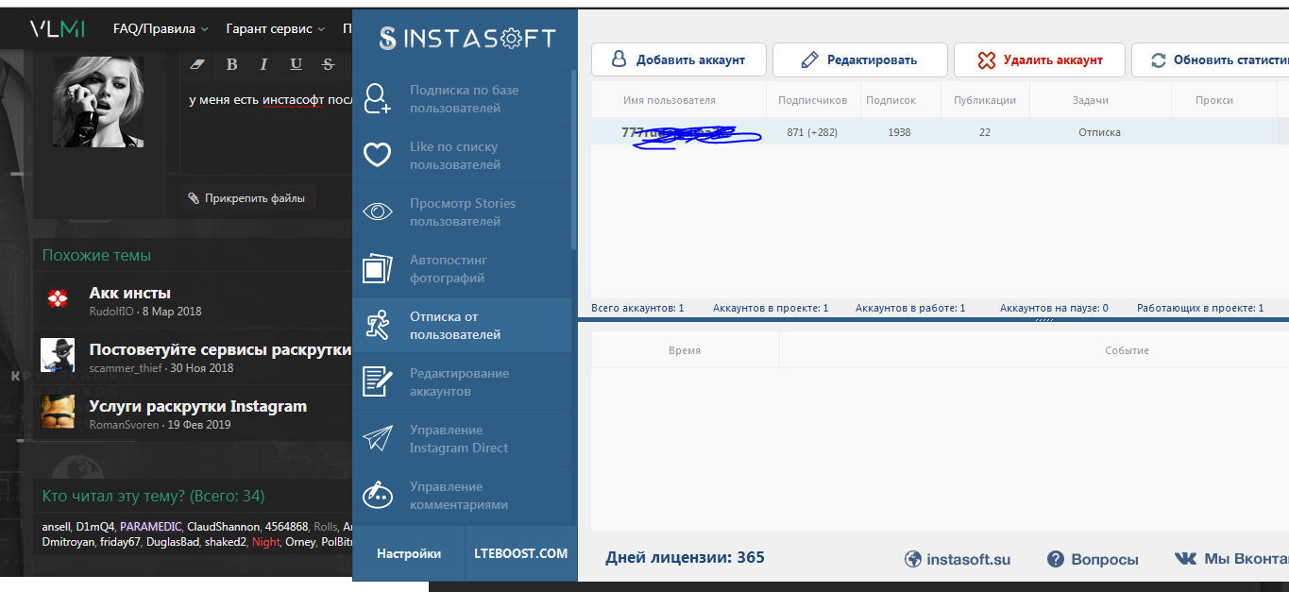
Task: Expand the Гарант сервис dropdown
Action: (x=275, y=28)
